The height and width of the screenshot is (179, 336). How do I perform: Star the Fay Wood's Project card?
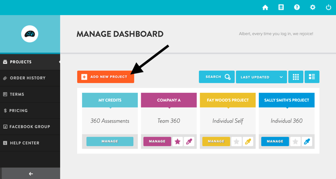point(236,141)
